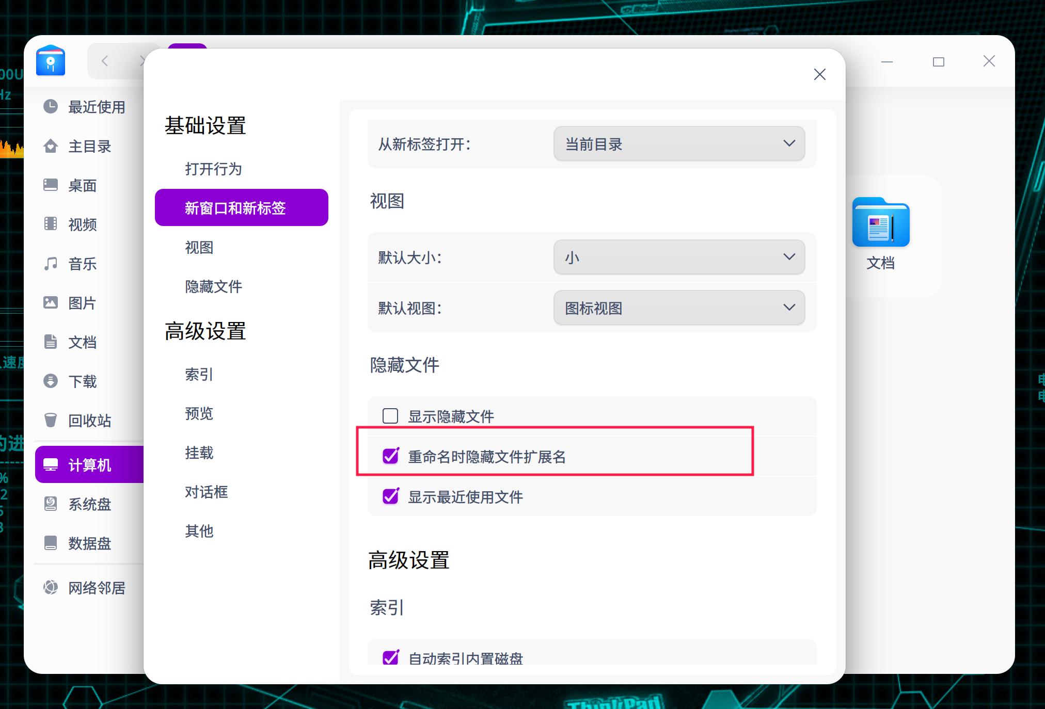Uncheck hide extension when renaming (重命名时隐藏文件扩展名)

coord(390,456)
